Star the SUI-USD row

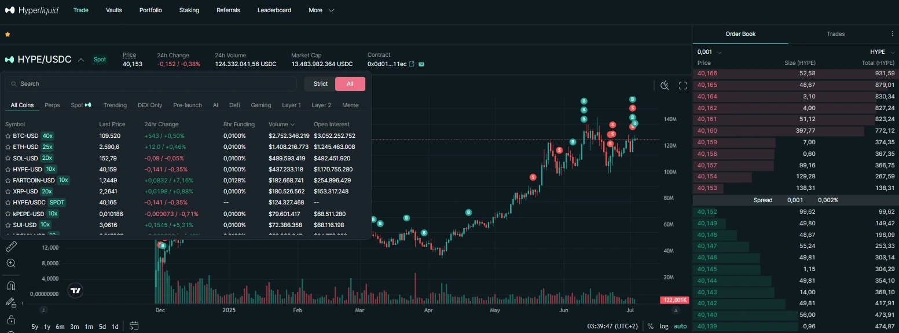click(8, 225)
